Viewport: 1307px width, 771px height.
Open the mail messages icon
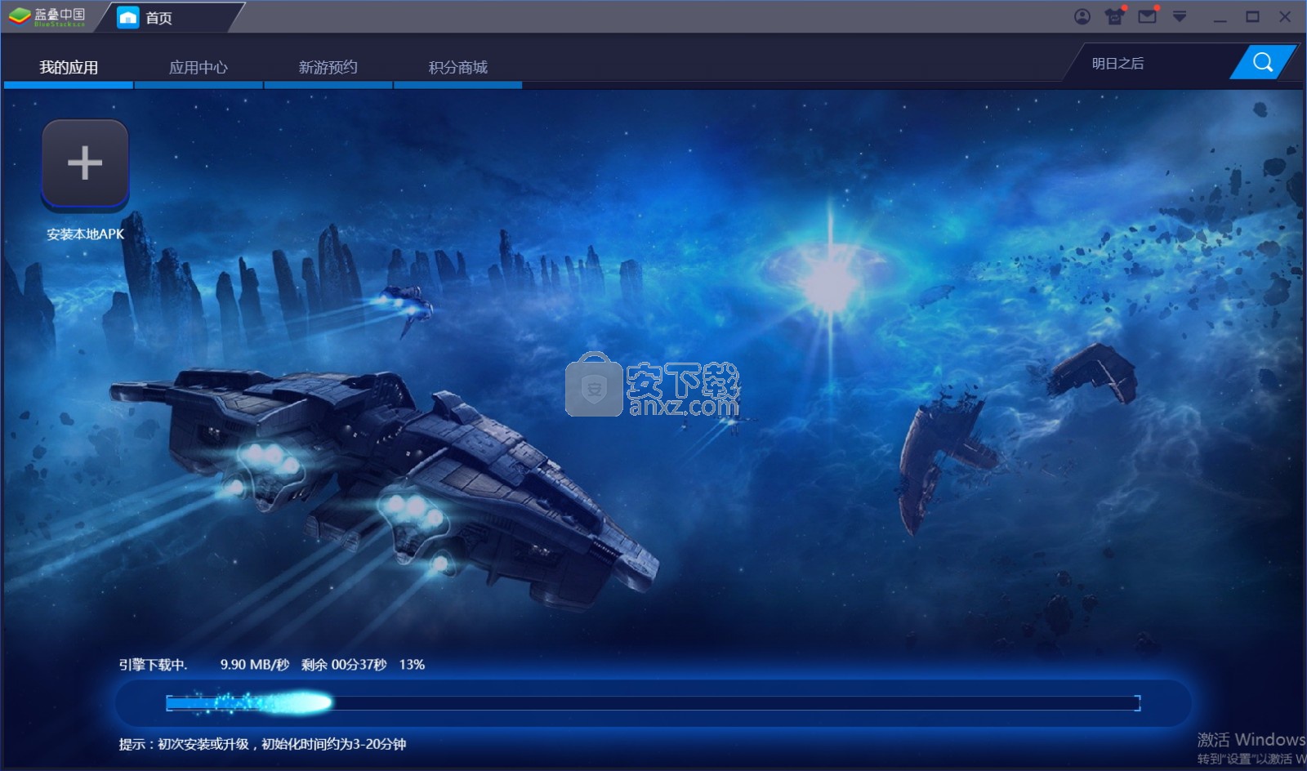[x=1148, y=16]
